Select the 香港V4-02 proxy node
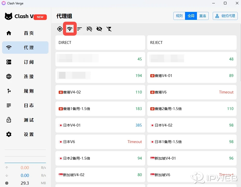Viewport: 241px width, 187px height. 100,92
